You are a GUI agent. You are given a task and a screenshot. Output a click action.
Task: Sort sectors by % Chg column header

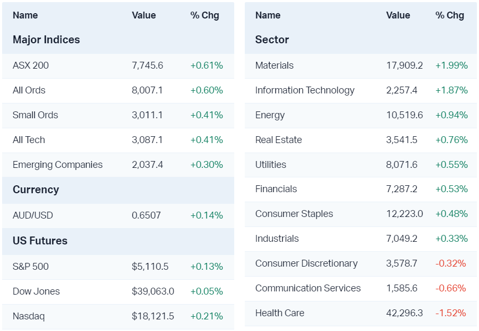(x=450, y=15)
